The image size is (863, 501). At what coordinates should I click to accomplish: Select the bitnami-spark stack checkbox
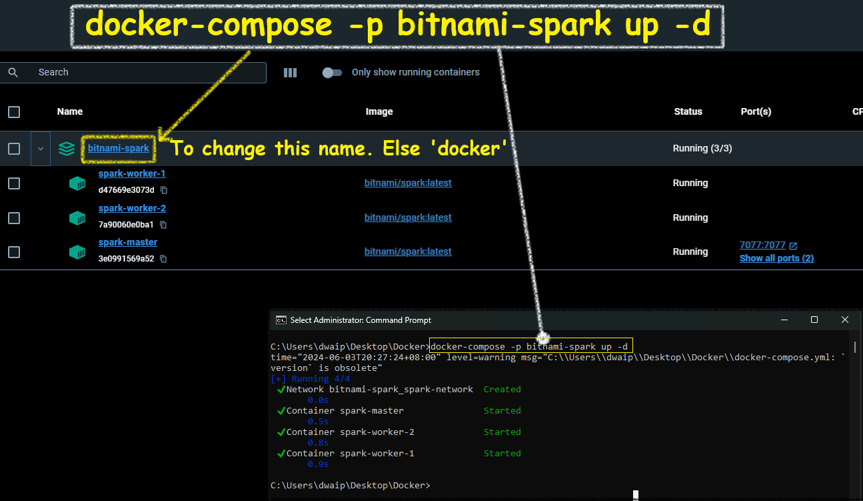(x=14, y=149)
